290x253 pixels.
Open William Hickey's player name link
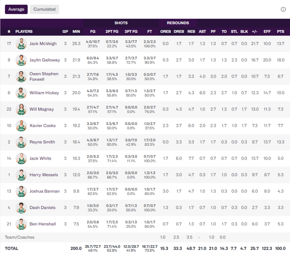coord(44,93)
